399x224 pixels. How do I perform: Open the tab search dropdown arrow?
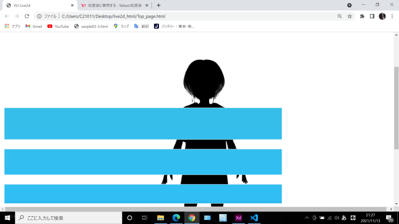(349, 5)
